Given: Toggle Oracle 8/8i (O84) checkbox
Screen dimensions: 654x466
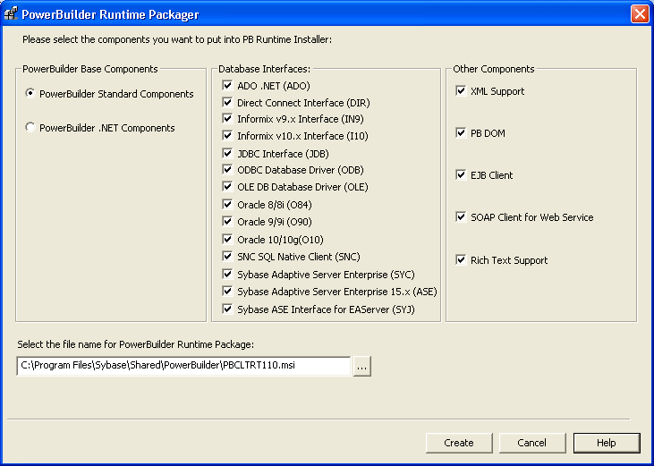Looking at the screenshot, I should 227,204.
